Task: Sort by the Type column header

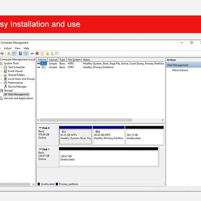Action: click(62, 60)
